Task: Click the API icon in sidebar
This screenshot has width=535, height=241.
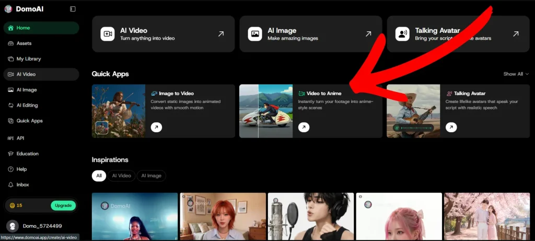Action: point(10,138)
